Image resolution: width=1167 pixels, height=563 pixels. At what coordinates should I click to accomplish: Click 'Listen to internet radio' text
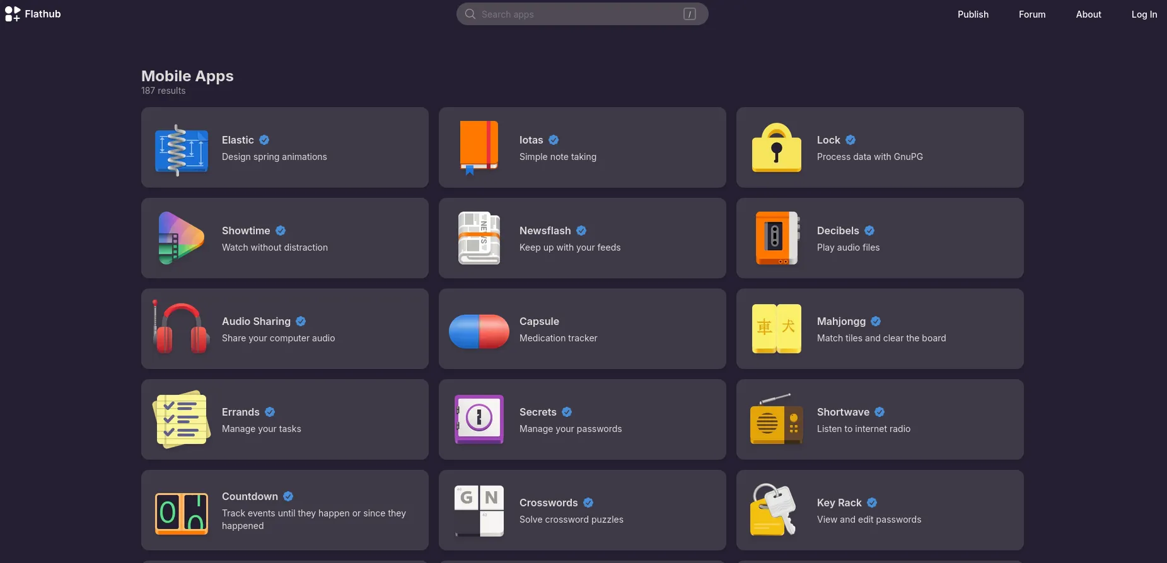click(864, 429)
